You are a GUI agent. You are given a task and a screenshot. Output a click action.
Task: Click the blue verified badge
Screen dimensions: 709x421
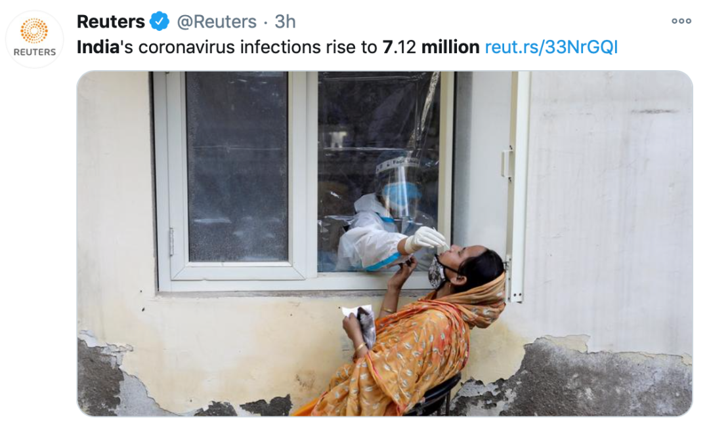(x=159, y=21)
